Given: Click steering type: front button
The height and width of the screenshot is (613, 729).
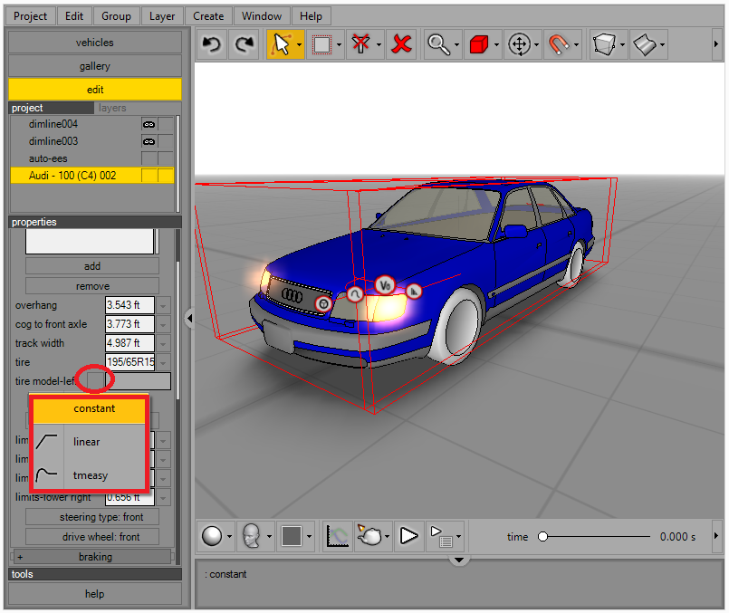Looking at the screenshot, I should click(x=92, y=517).
